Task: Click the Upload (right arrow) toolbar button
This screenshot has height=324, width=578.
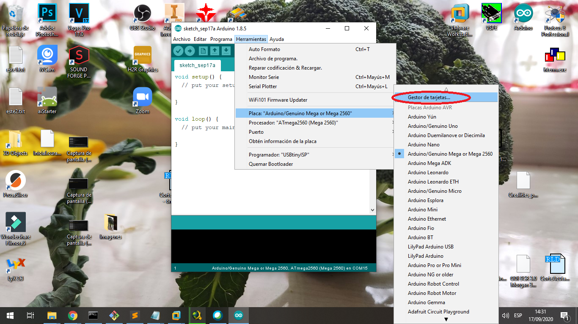Action: (190, 51)
